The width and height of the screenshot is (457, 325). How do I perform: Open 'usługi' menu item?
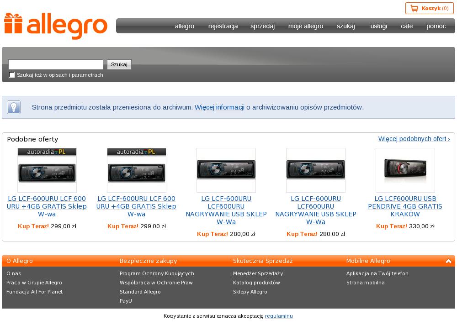pyautogui.click(x=379, y=26)
